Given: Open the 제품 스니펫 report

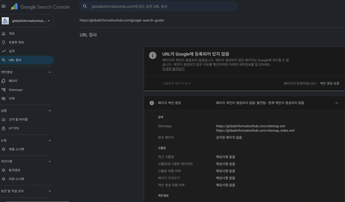Looking at the screenshot, I should click(x=26, y=149).
